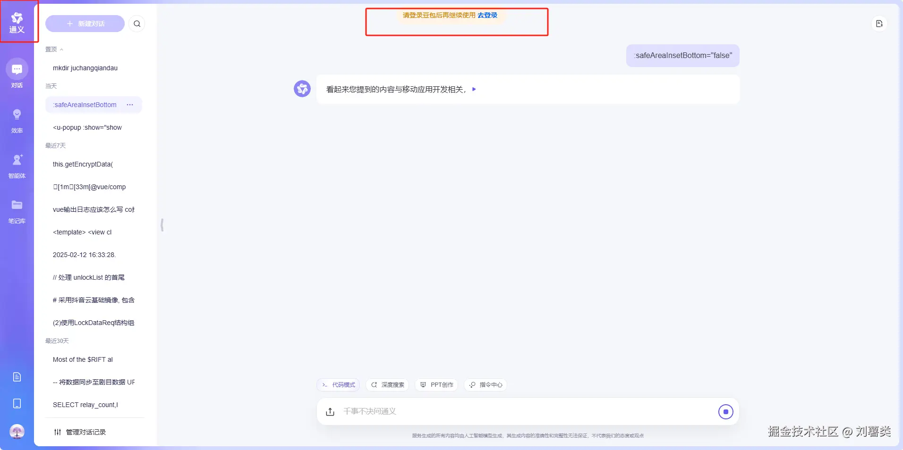This screenshot has width=903, height=450.
Task: Click the 新建对话 new chat button
Action: (85, 23)
